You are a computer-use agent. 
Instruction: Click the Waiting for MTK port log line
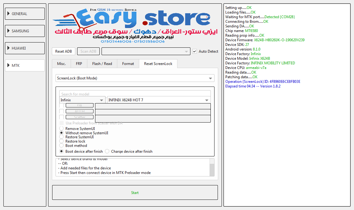[260, 17]
